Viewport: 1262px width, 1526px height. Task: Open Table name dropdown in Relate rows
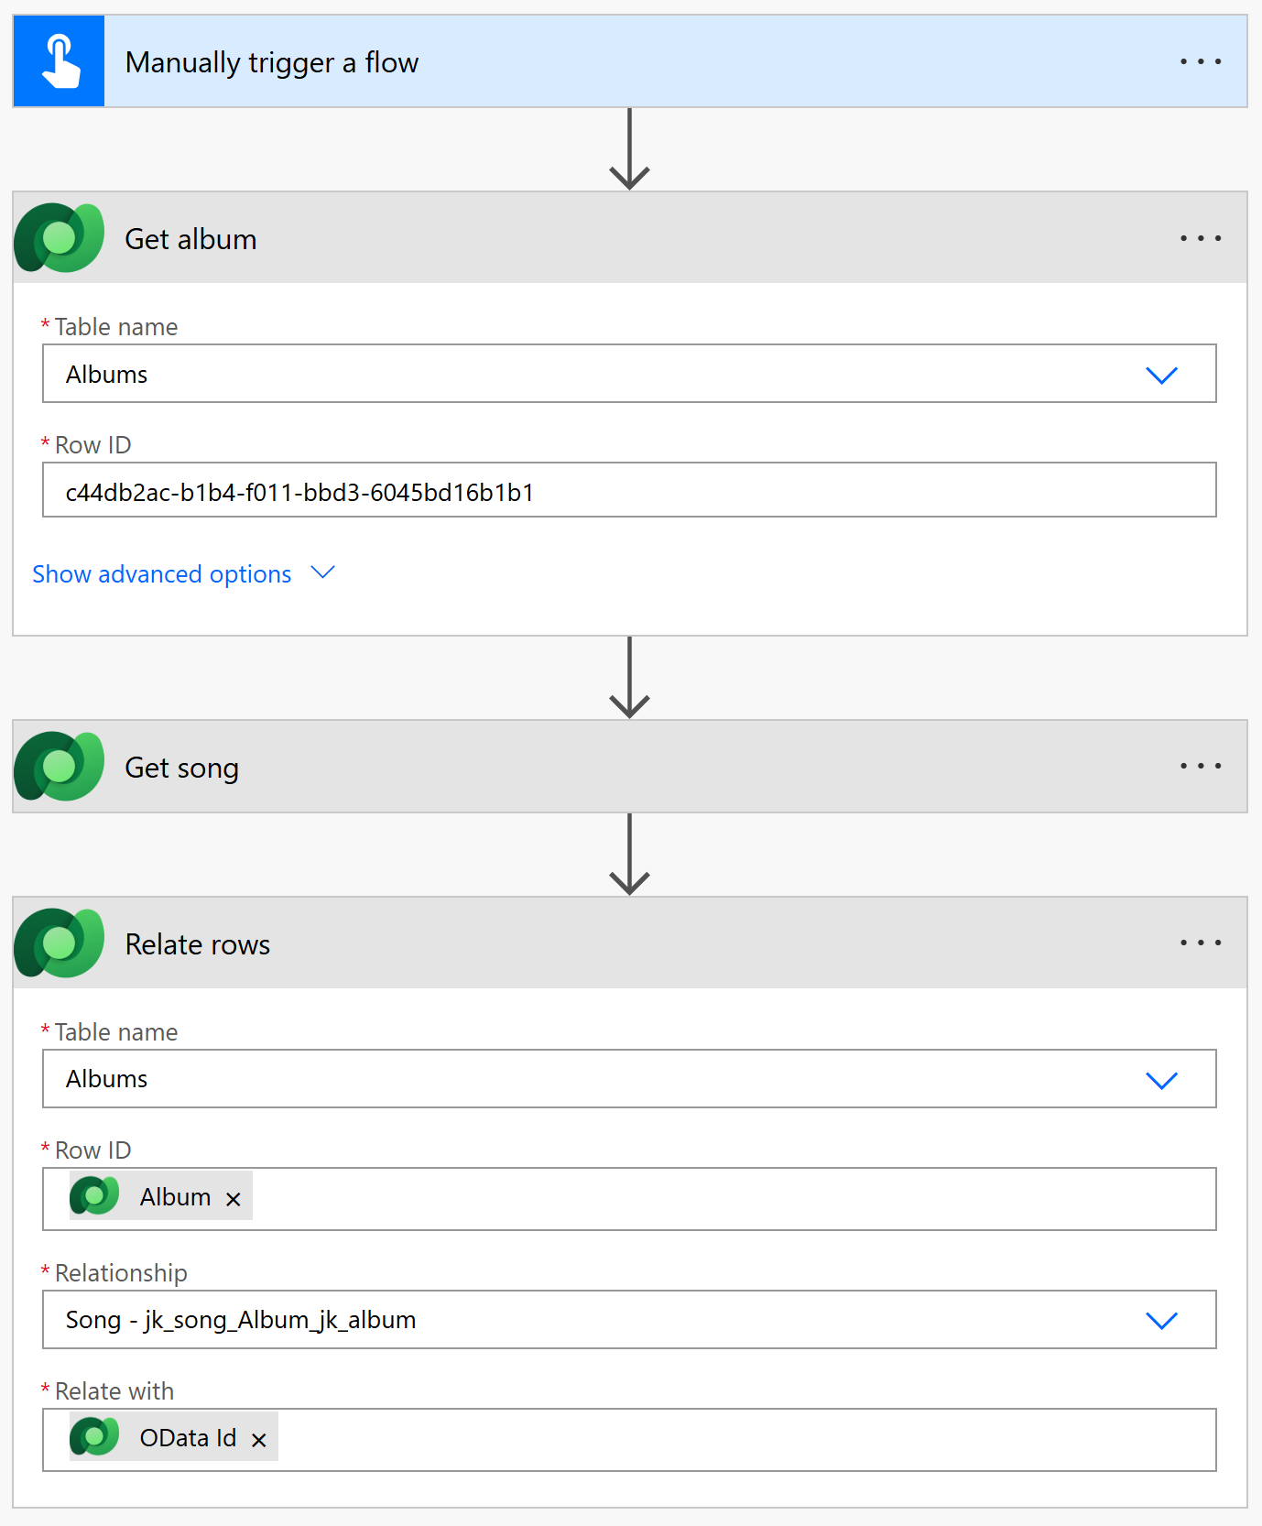[1161, 1080]
